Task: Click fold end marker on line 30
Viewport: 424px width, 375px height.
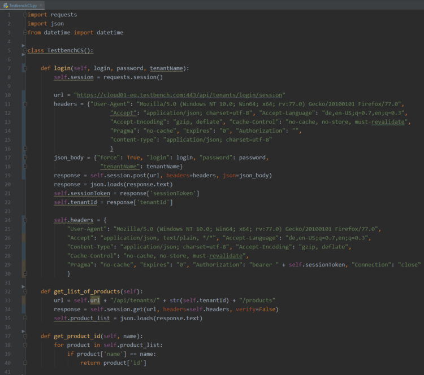Action: (x=25, y=274)
